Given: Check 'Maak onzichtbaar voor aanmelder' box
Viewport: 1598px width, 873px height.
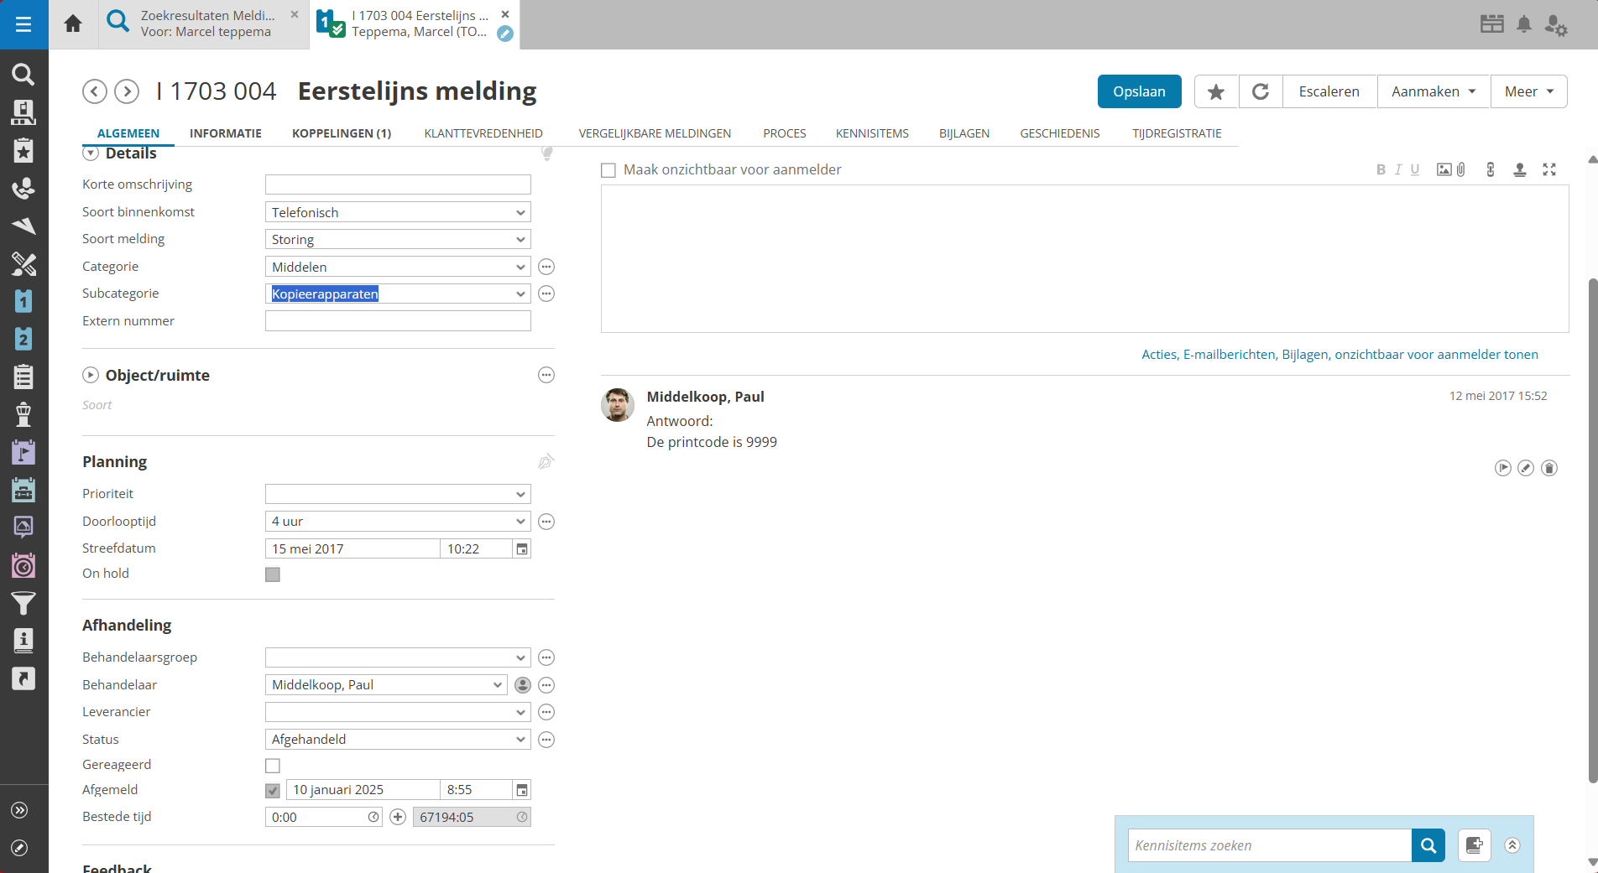Looking at the screenshot, I should 608,170.
